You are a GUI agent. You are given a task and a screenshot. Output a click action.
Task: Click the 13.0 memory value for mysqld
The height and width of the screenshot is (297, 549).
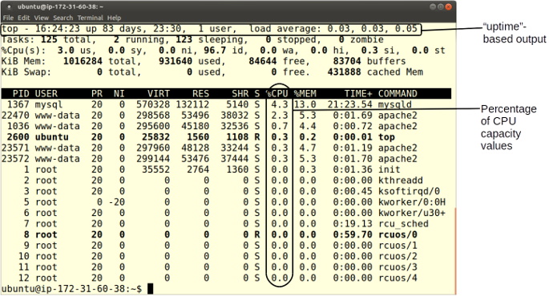pyautogui.click(x=305, y=104)
